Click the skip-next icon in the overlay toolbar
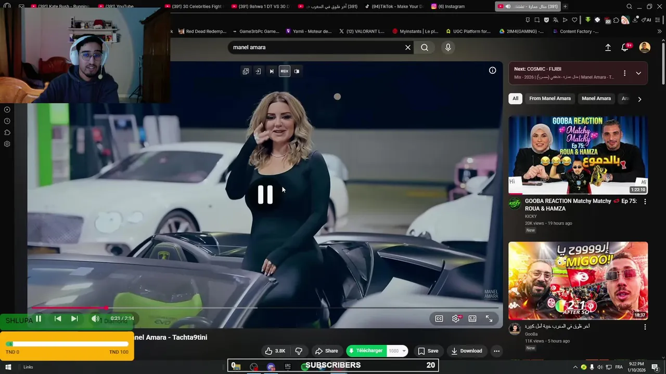Screen dimensions: 666x374 [271, 71]
